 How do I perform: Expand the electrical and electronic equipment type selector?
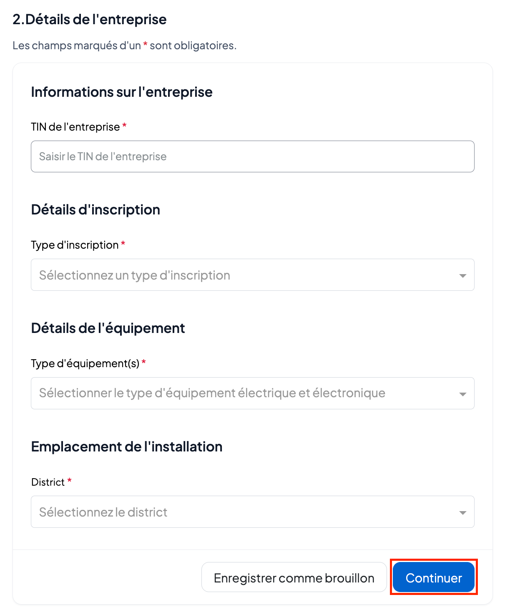point(246,393)
